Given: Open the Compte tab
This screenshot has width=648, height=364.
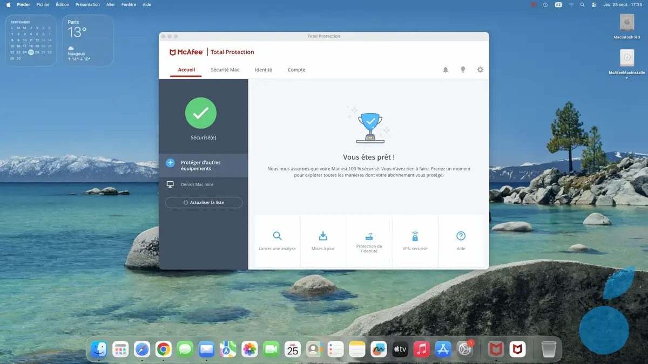Looking at the screenshot, I should pos(296,70).
